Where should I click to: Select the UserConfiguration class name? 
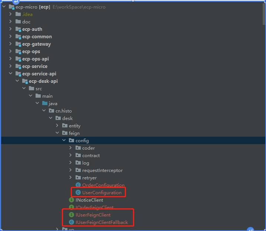(102, 192)
